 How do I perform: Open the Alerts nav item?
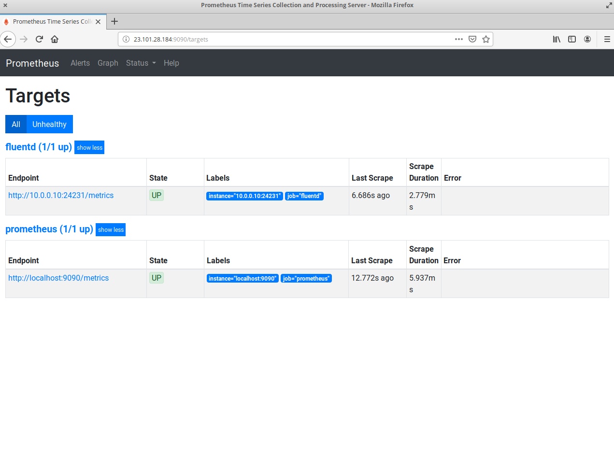click(80, 63)
